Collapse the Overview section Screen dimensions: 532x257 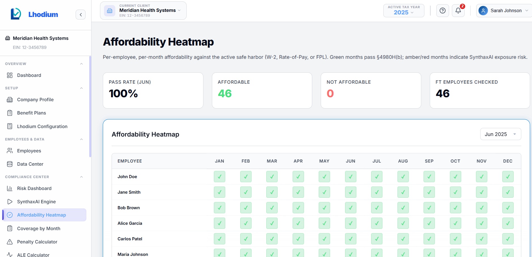tap(82, 64)
